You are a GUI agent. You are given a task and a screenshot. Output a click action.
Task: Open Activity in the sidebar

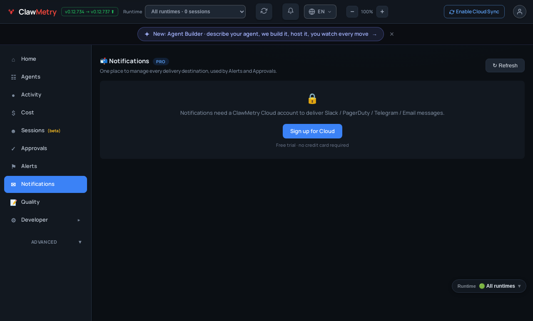(x=46, y=95)
